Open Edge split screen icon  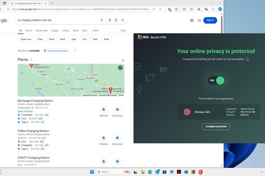[184, 9]
